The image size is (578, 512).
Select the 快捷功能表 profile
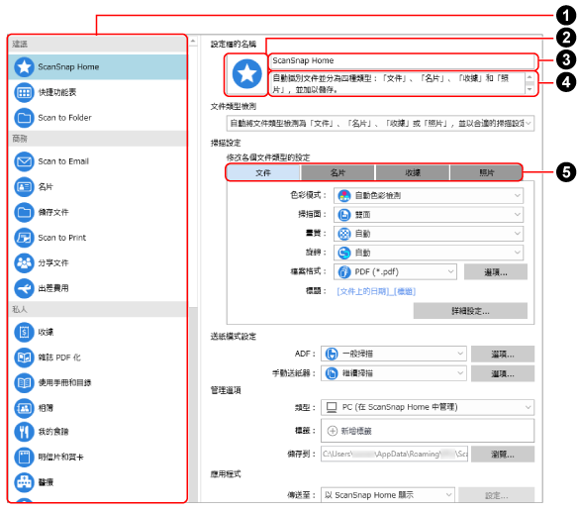point(97,92)
